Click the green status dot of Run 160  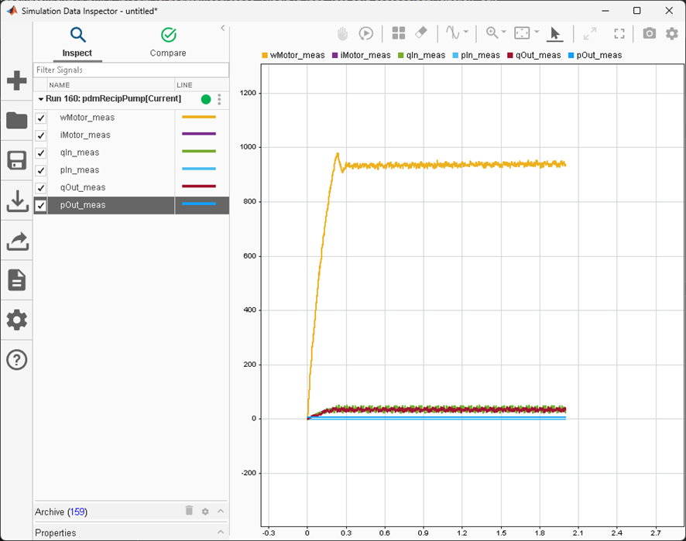[x=206, y=99]
